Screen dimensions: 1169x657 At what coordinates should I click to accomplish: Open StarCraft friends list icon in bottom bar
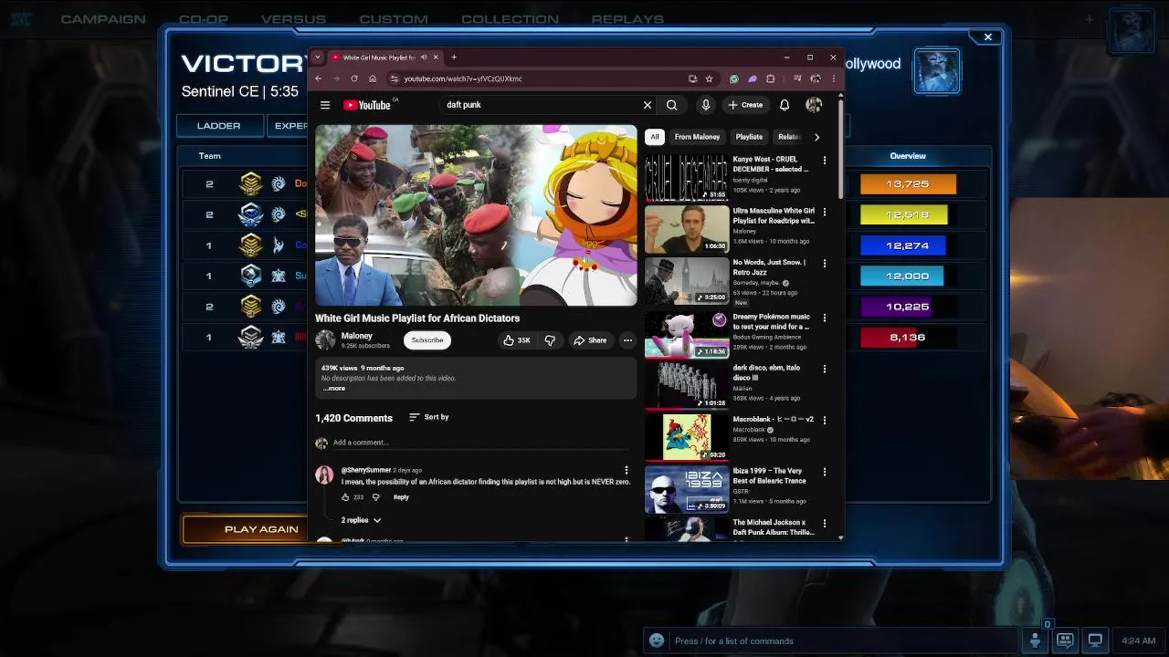1035,641
